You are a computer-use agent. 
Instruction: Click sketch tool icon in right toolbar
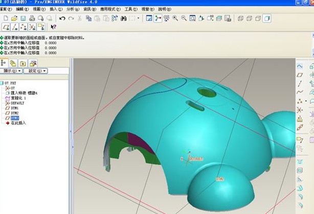click(300, 66)
